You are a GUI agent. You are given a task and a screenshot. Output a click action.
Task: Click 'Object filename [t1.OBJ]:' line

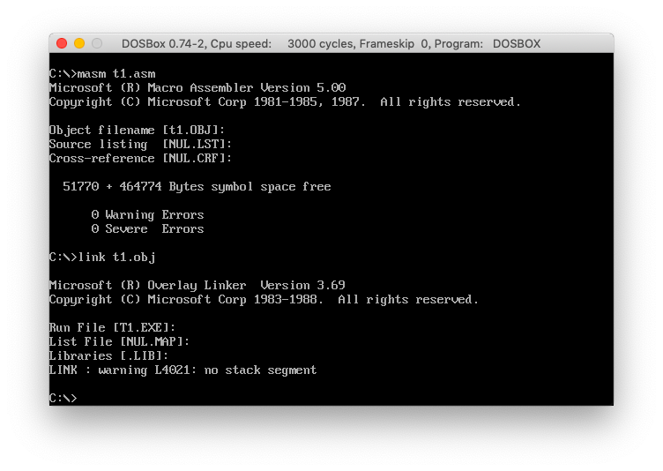click(137, 130)
